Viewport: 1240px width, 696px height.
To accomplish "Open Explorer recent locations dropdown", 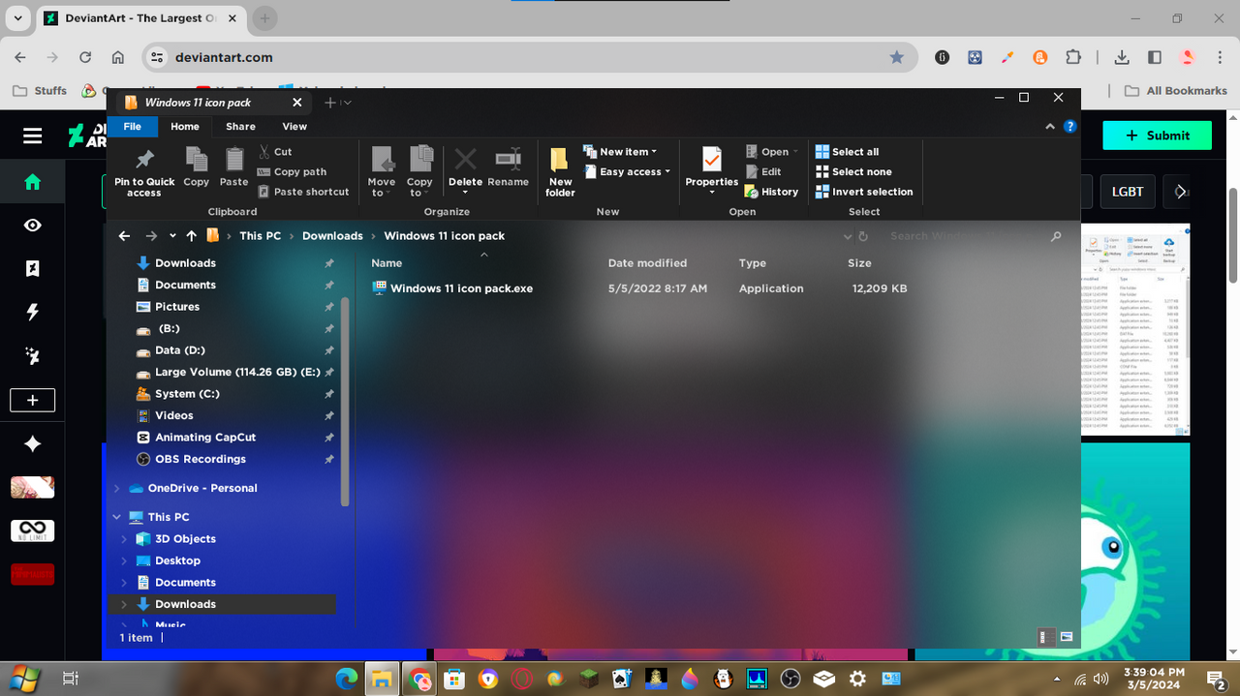I will click(x=172, y=236).
